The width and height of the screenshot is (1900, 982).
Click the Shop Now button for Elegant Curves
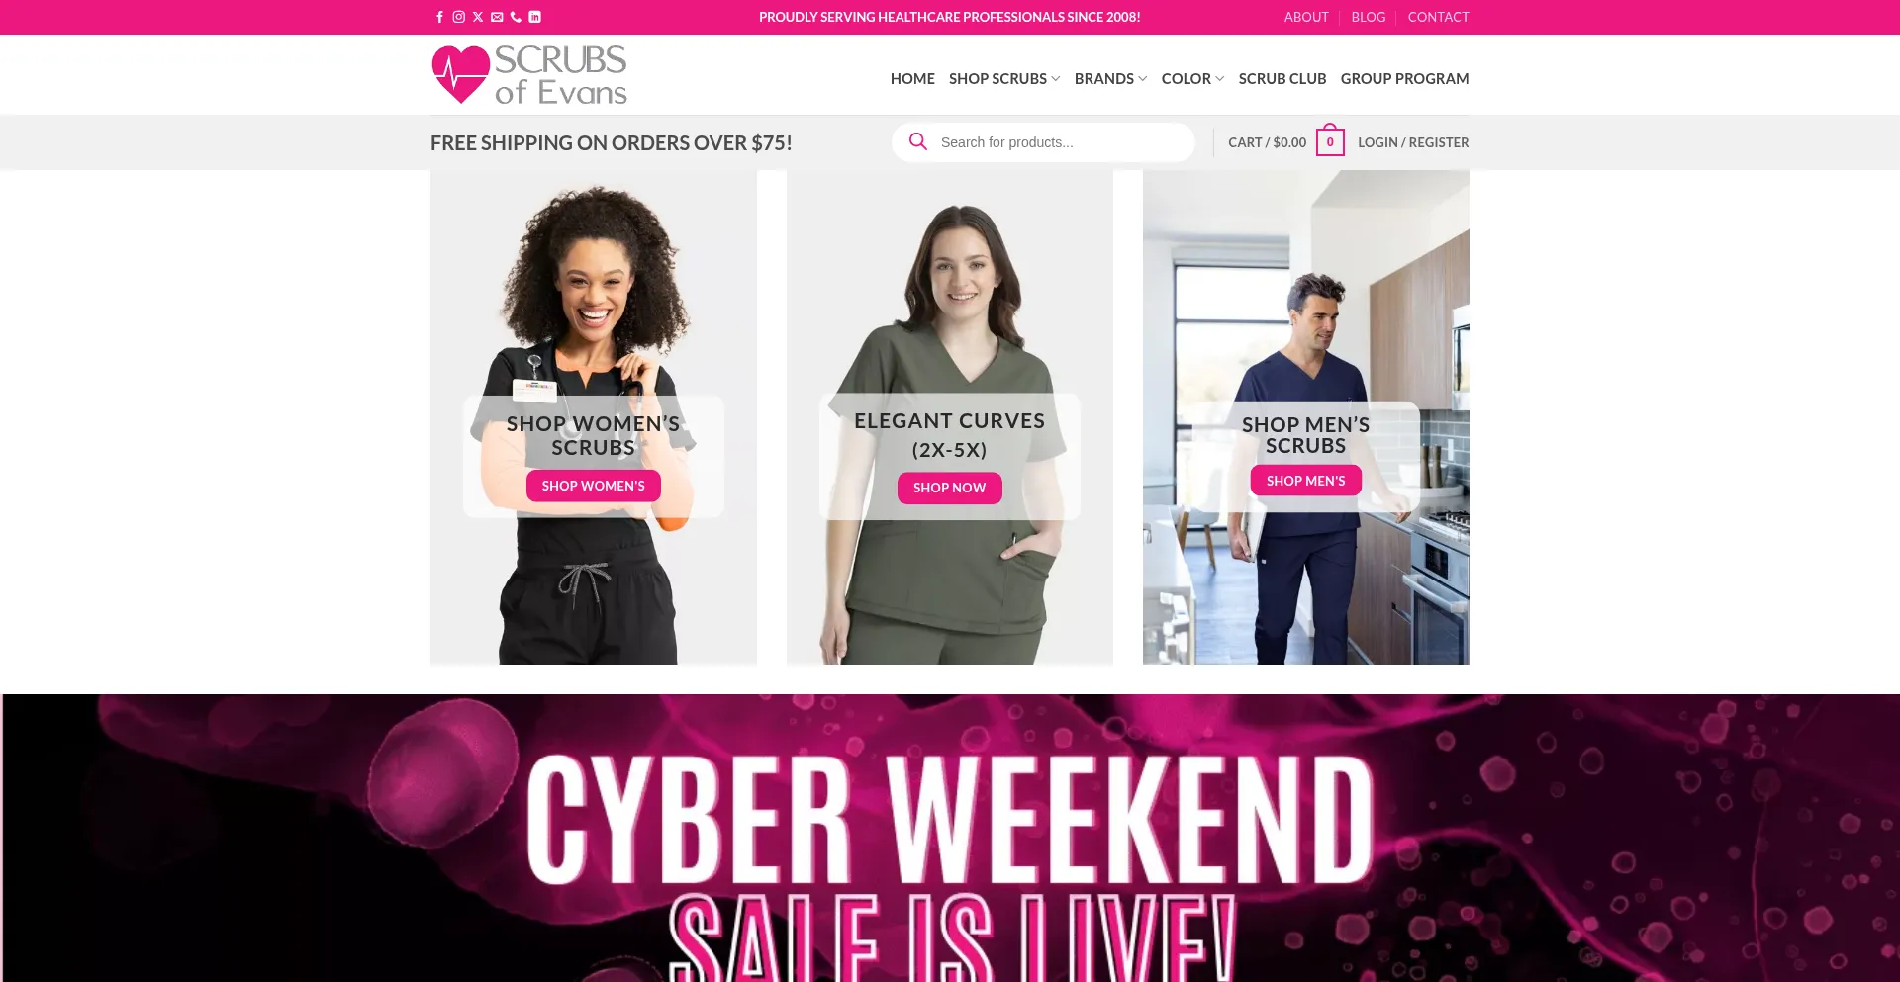(x=950, y=488)
